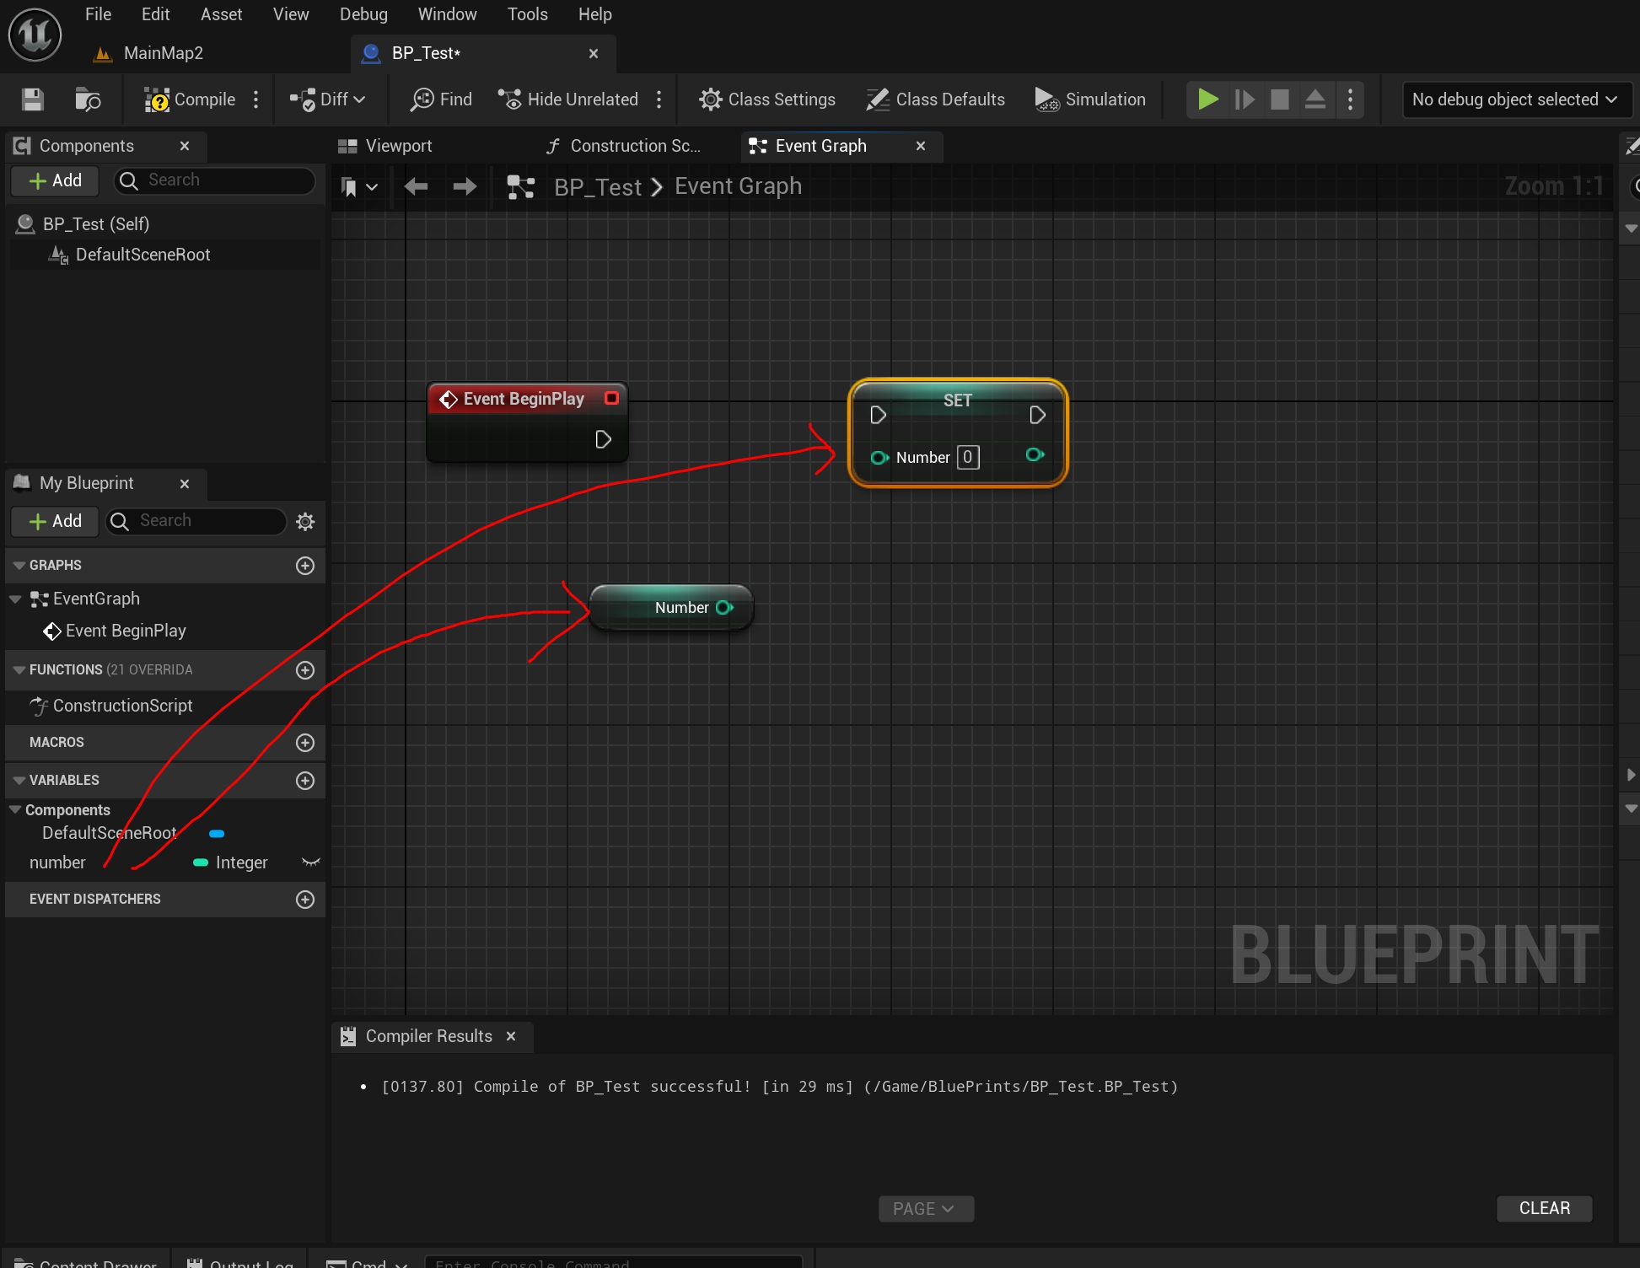Viewport: 1640px width, 1268px height.
Task: Open the File menu
Action: (x=98, y=14)
